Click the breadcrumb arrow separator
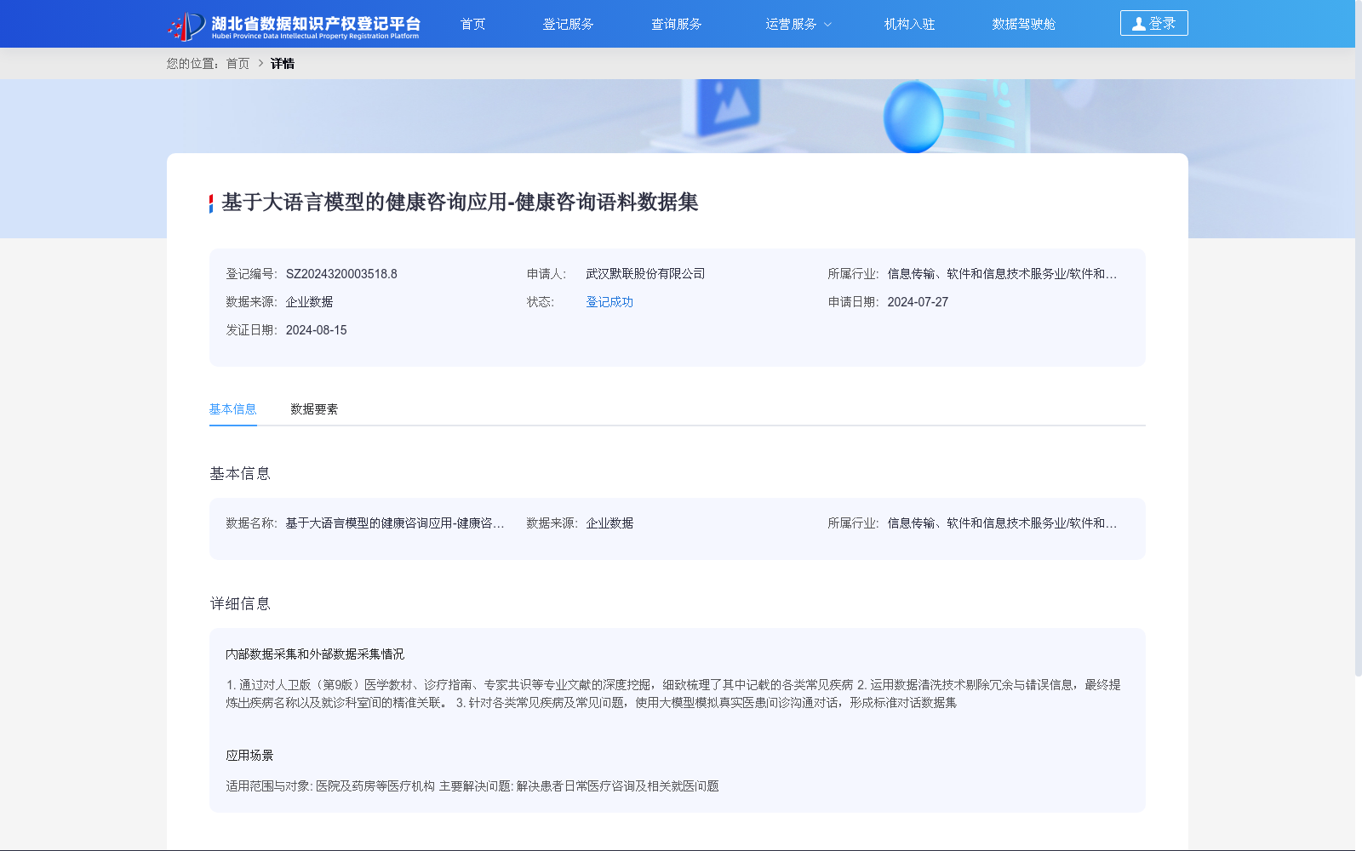1362x851 pixels. [x=260, y=64]
